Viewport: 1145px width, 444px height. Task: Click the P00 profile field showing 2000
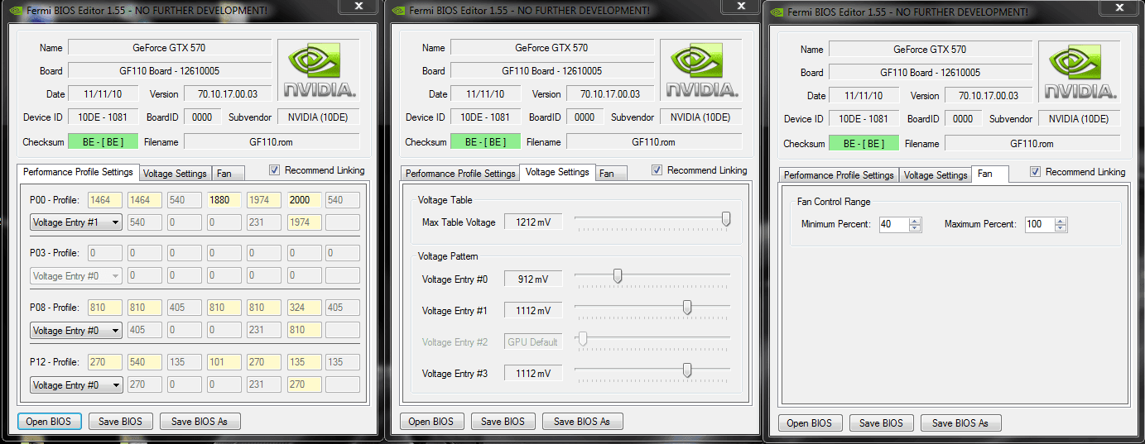(x=304, y=199)
